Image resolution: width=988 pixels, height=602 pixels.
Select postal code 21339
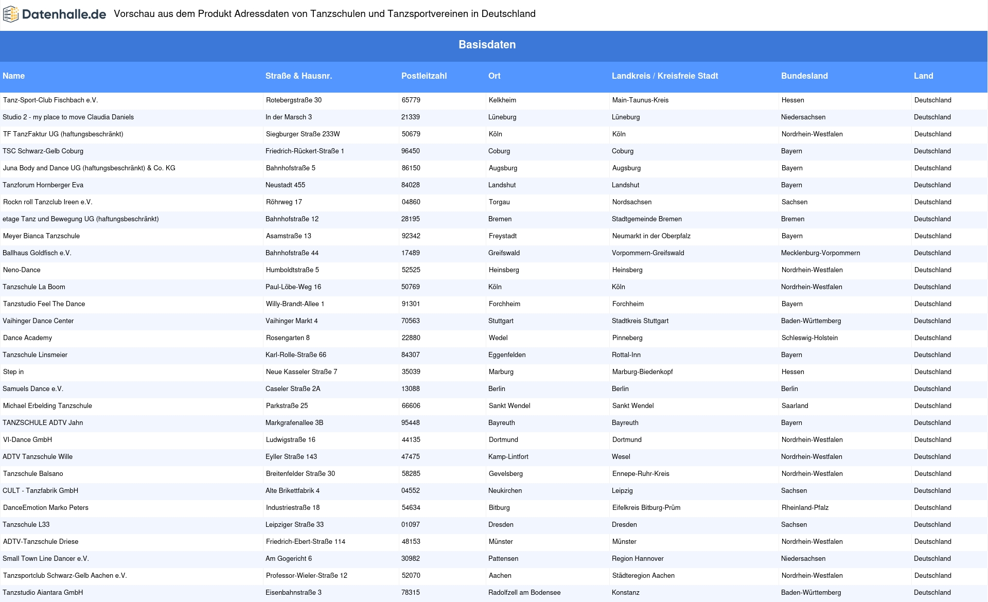[x=411, y=117]
